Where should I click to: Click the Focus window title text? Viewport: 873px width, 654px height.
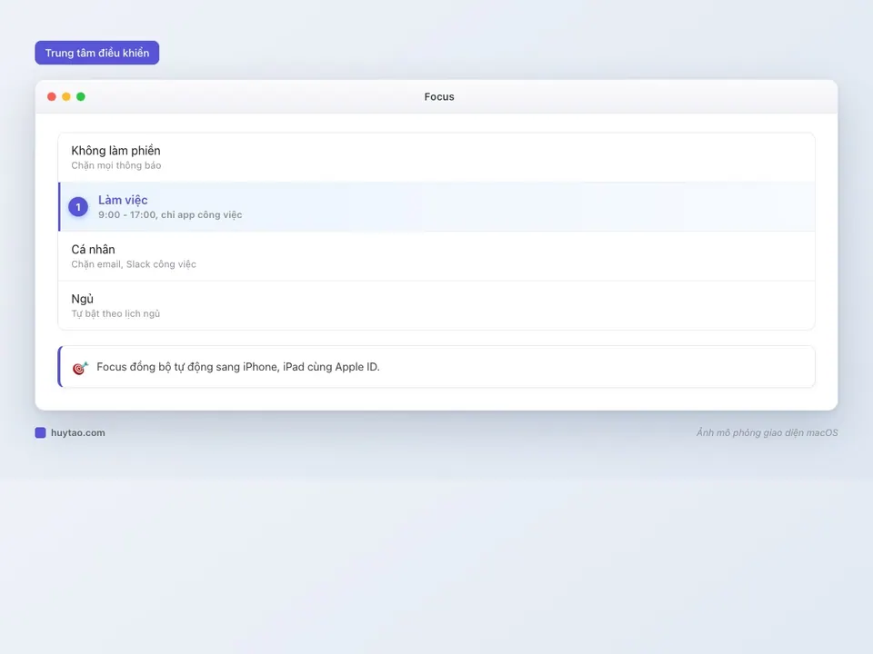[439, 97]
